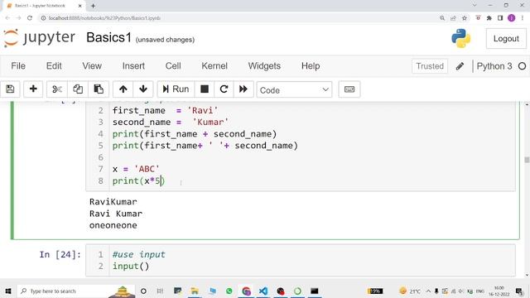This screenshot has width=530, height=298.
Task: Click the notebook vertical scrollbar thumb
Action: tap(527, 160)
